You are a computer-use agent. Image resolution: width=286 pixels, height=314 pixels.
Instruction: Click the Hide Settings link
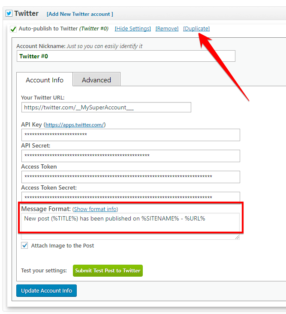[132, 29]
